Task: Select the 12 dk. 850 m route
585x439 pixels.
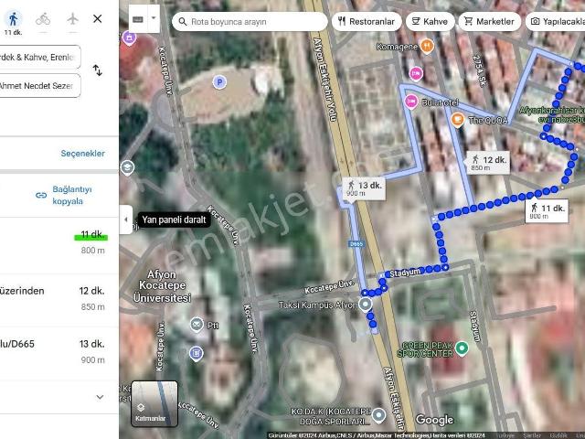Action: coord(59,299)
